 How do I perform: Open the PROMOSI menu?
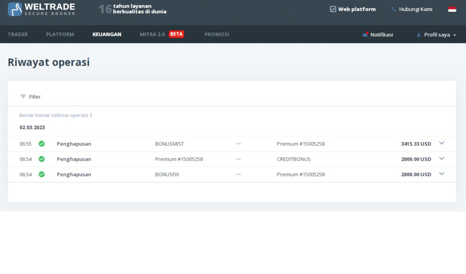(x=217, y=34)
